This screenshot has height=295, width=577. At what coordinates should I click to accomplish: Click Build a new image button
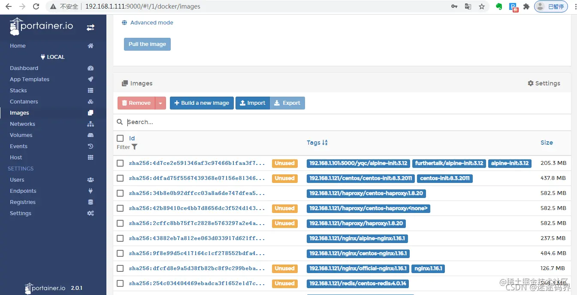tap(202, 103)
